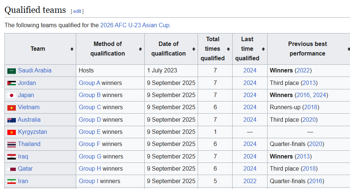Open the Jordan team link
Viewport: 350px width, 189px height.
point(27,83)
